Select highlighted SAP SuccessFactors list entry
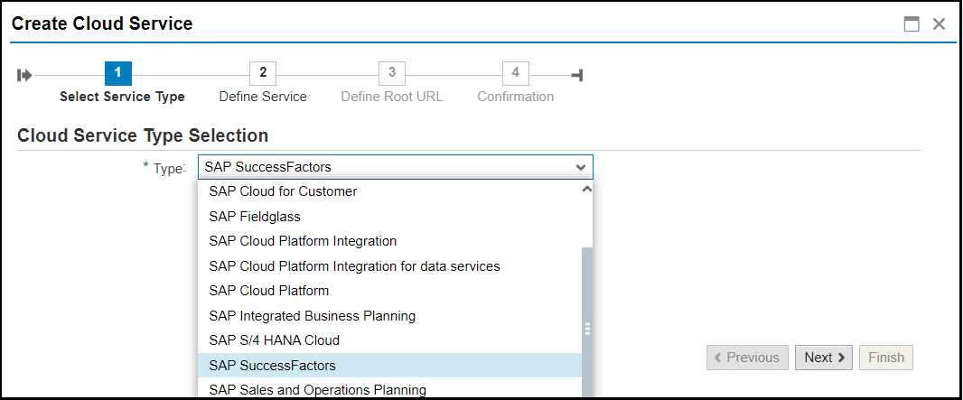Image resolution: width=963 pixels, height=400 pixels. 389,366
